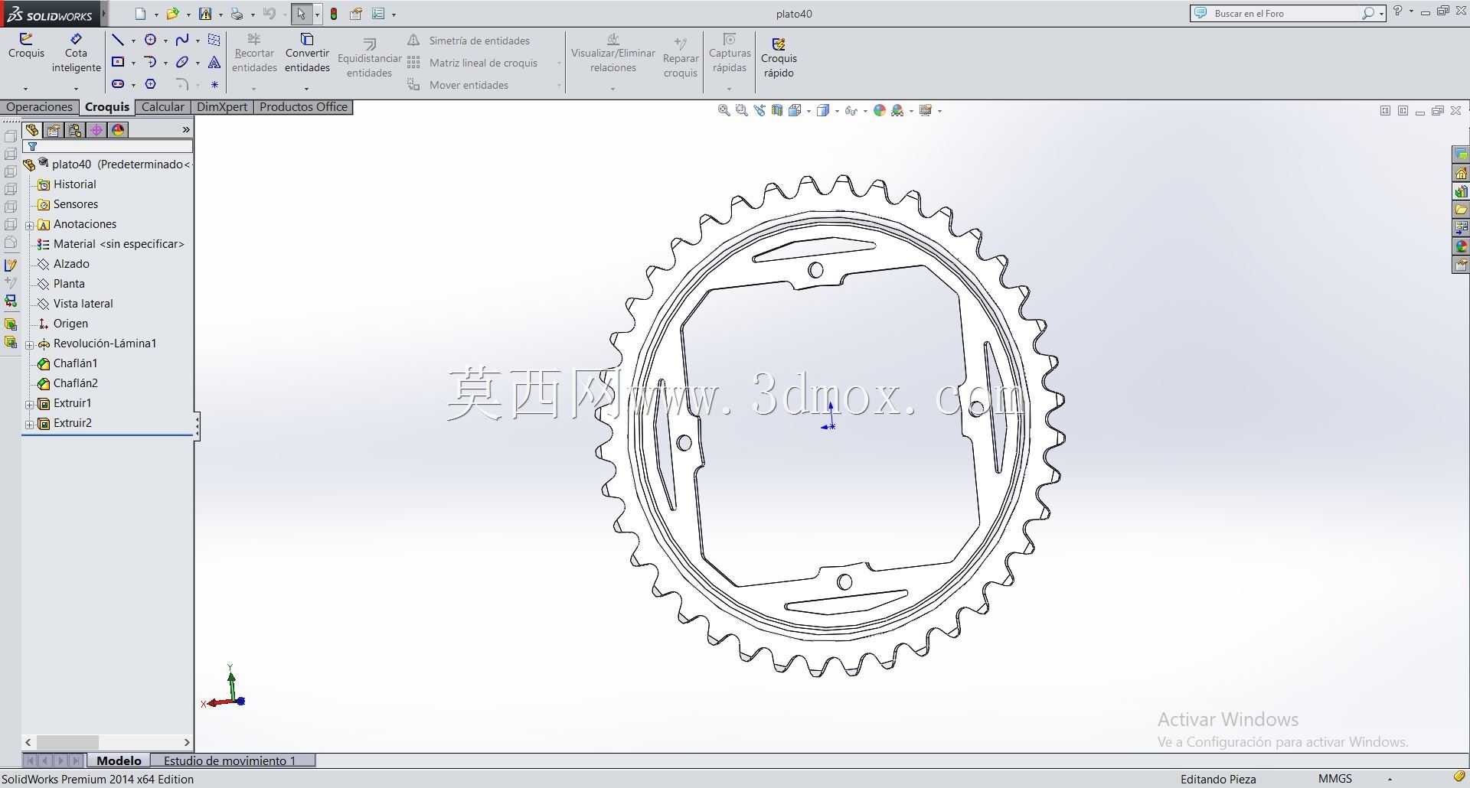The image size is (1470, 788).
Task: Open an existing document
Action: (x=172, y=14)
